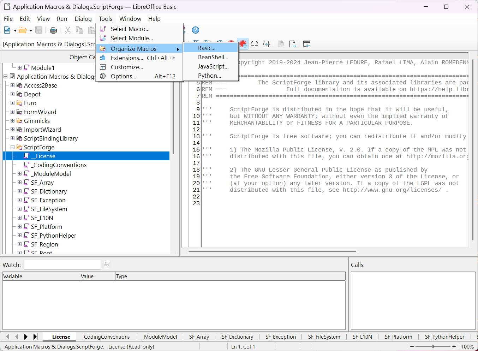Image resolution: width=478 pixels, height=351 pixels.
Task: Expand the Access2Base library node
Action: (12, 85)
